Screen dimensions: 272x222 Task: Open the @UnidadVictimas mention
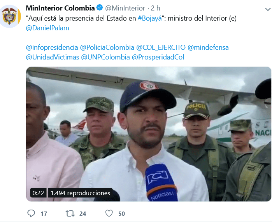pos(53,57)
